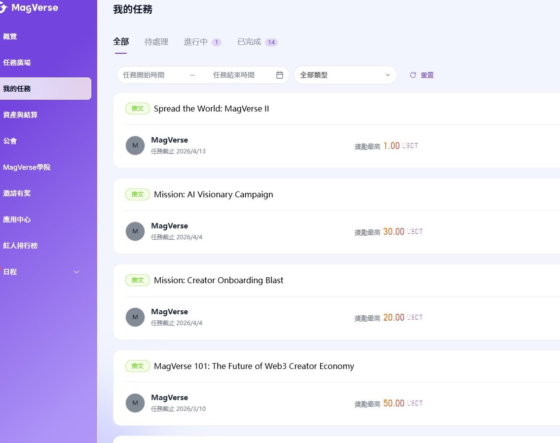Click the deadline text 任務截止 2026/4/13
Viewport: 560px width, 443px height.
coord(178,151)
